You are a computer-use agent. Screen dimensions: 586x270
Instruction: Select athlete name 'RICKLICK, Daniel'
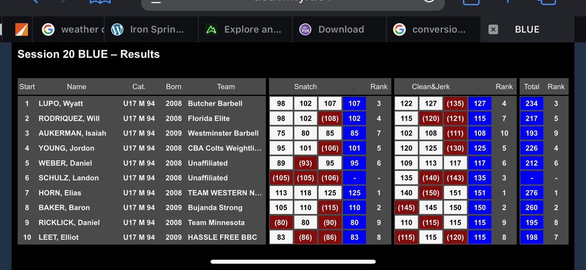pos(69,222)
